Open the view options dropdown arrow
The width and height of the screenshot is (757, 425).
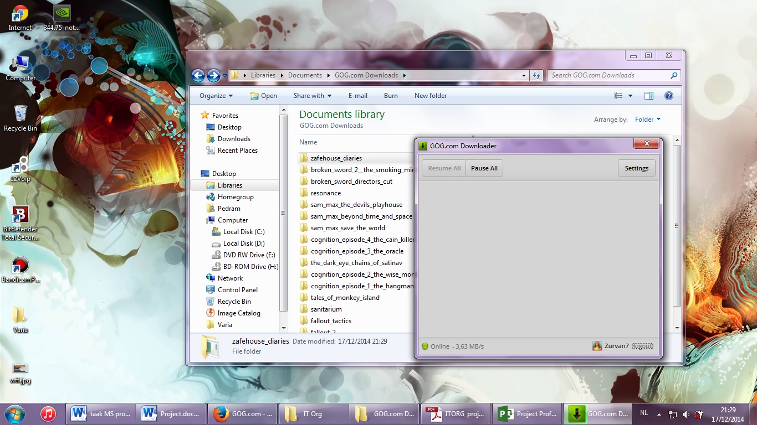[630, 96]
